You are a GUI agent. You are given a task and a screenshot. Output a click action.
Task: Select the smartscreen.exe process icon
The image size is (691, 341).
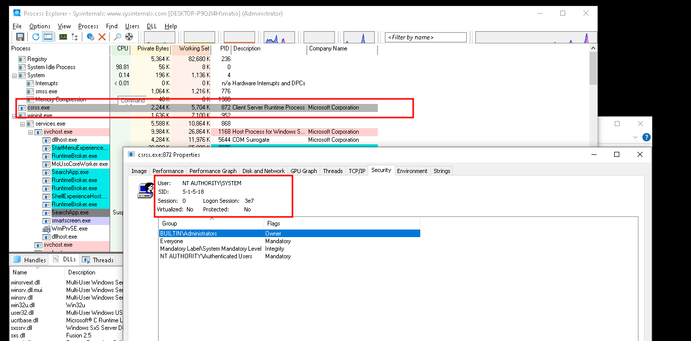pyautogui.click(x=46, y=220)
